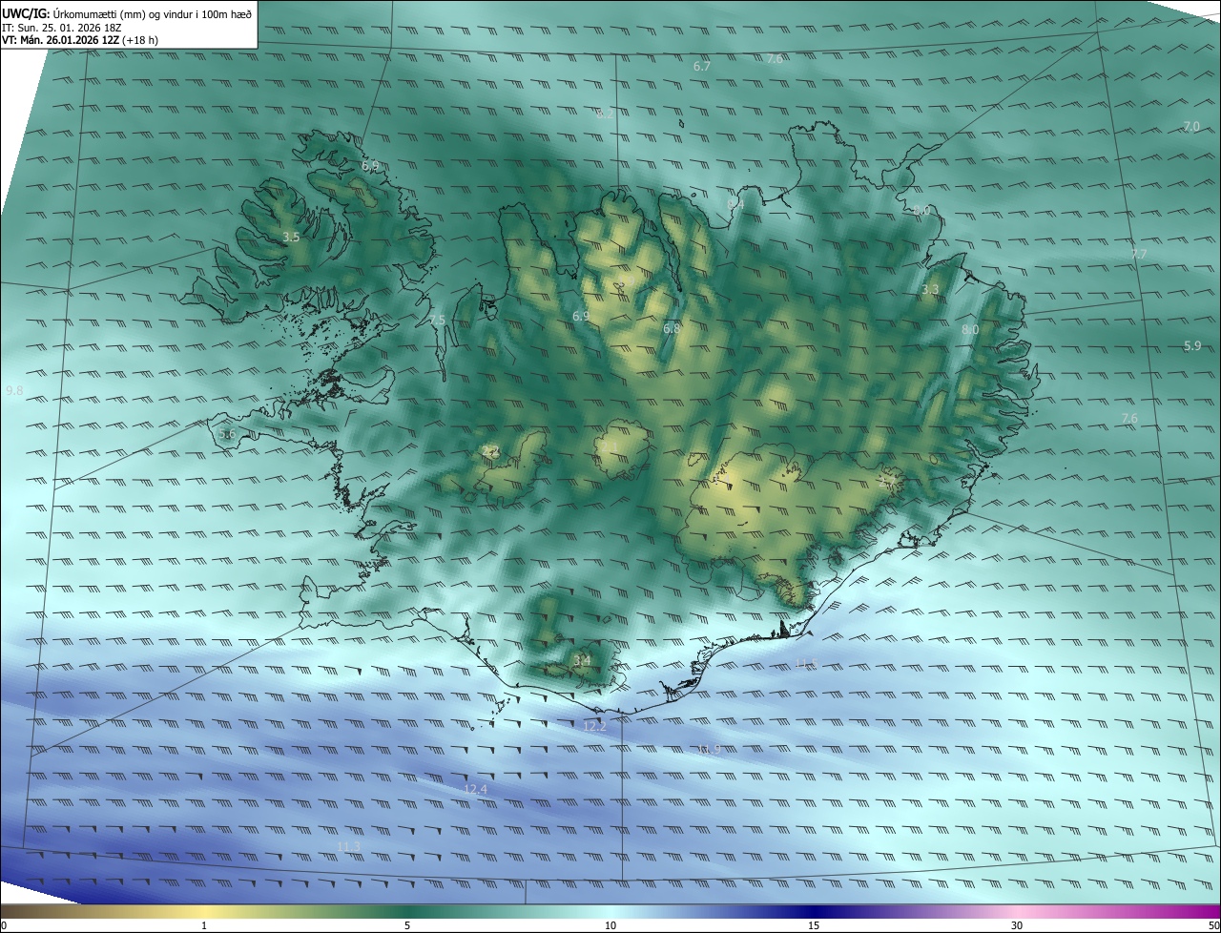Click the 7.5 value label on the map
Image resolution: width=1221 pixels, height=933 pixels.
tap(437, 320)
